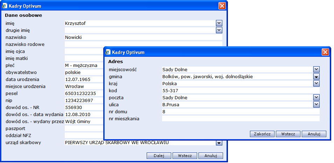Click the płeć field M - mężczyzna
The height and width of the screenshot is (163, 334).
(84, 65)
